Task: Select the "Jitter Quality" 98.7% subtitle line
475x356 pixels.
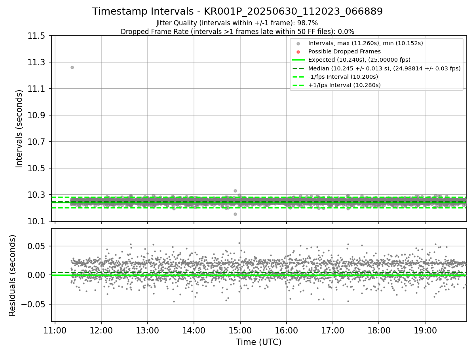Action: 237,23
